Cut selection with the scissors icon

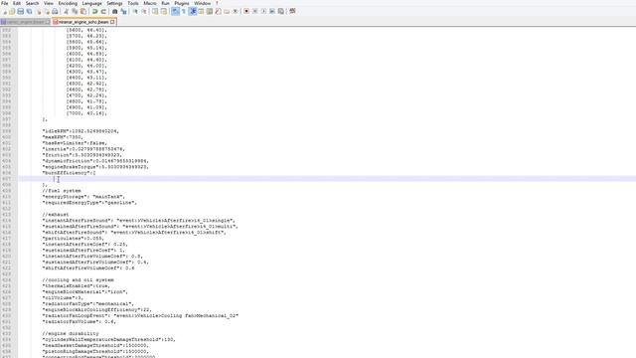[x=67, y=11]
